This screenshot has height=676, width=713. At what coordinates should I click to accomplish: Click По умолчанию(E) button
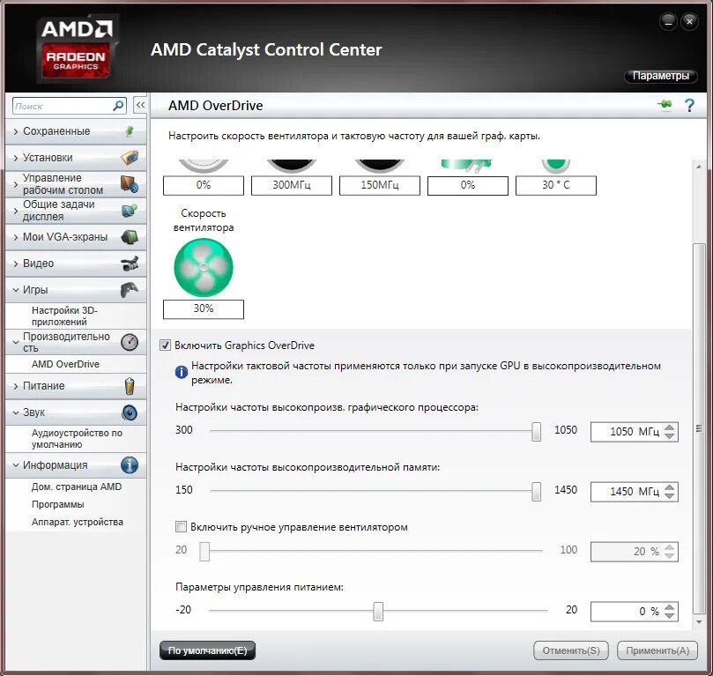click(x=207, y=650)
